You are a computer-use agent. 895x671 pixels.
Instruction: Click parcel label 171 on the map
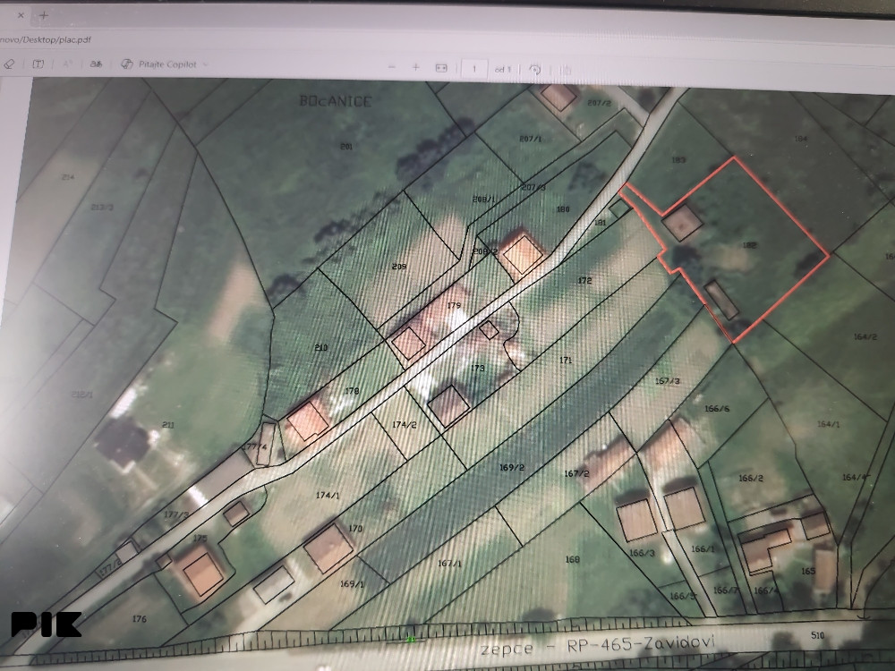(x=566, y=360)
